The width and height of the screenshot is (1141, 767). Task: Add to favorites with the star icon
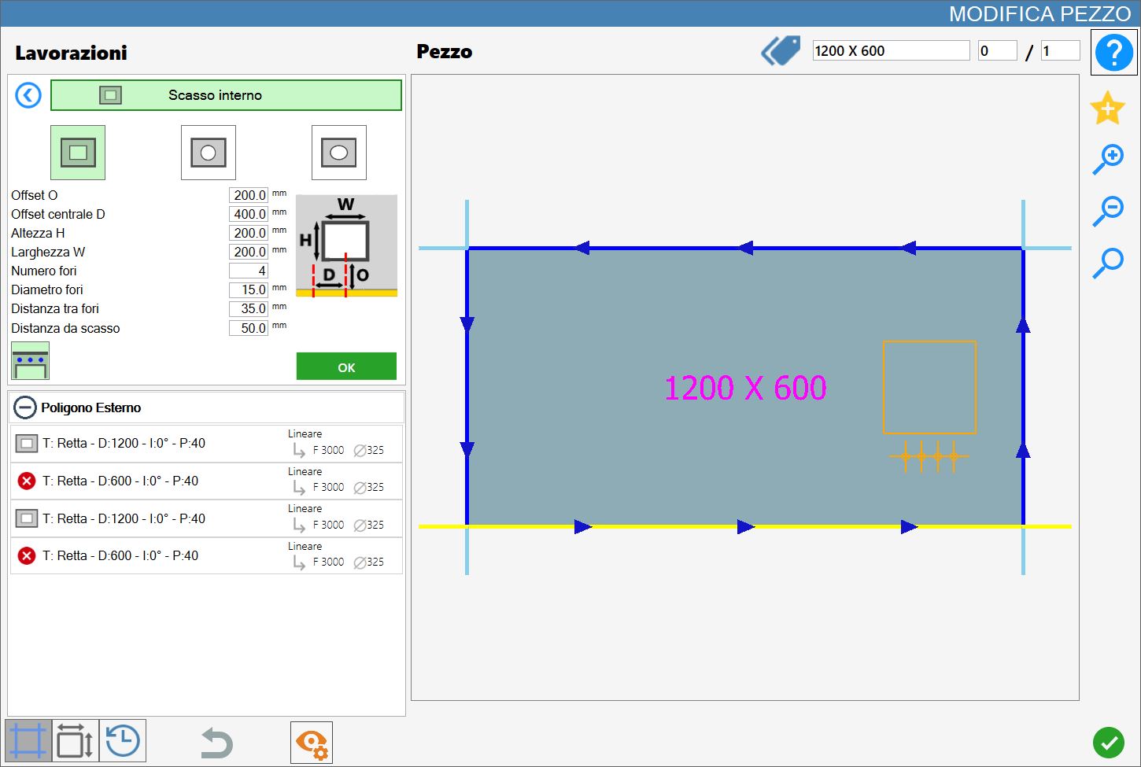(x=1108, y=109)
